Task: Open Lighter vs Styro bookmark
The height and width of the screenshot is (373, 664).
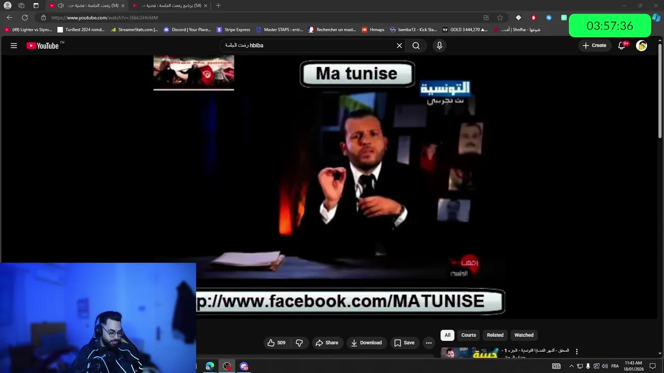Action: coord(28,30)
